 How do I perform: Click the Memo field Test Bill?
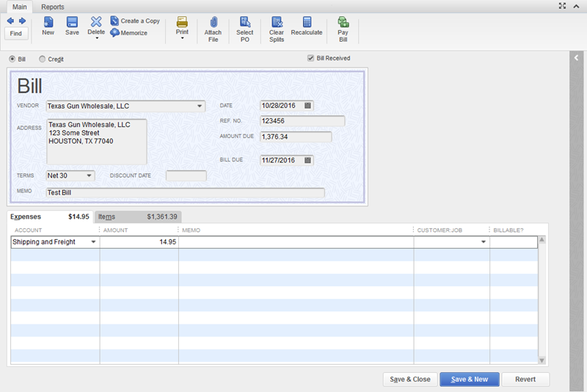pos(186,192)
